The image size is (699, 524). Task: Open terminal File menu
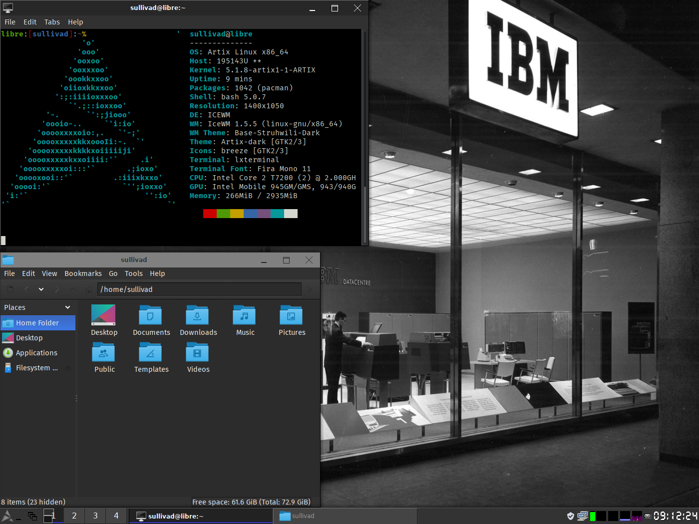10,22
